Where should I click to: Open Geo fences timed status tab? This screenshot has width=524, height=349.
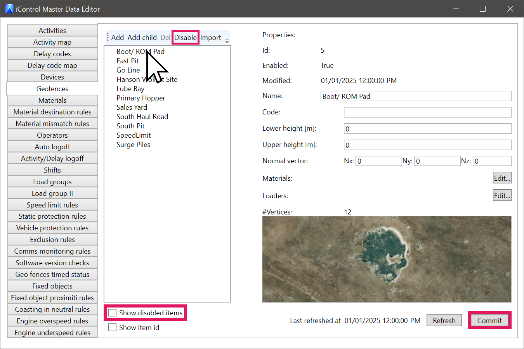52,275
